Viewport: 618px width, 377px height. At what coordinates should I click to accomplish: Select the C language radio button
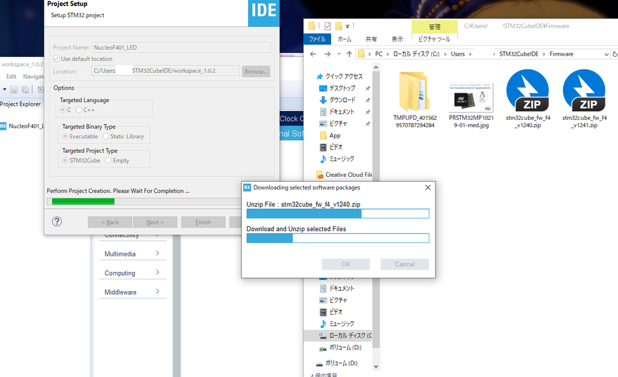tap(62, 110)
